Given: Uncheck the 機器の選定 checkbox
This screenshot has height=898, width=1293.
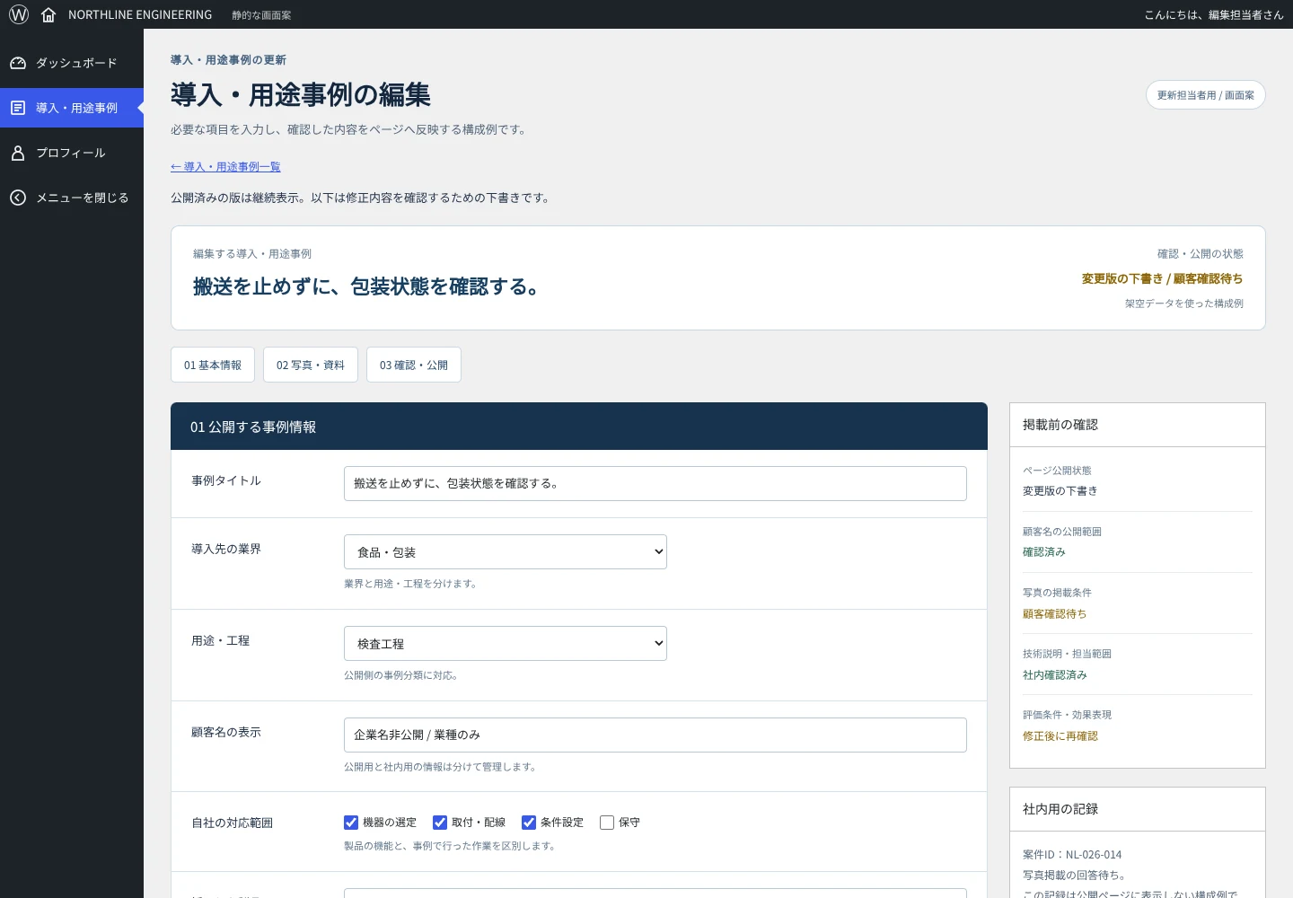Looking at the screenshot, I should point(351,823).
